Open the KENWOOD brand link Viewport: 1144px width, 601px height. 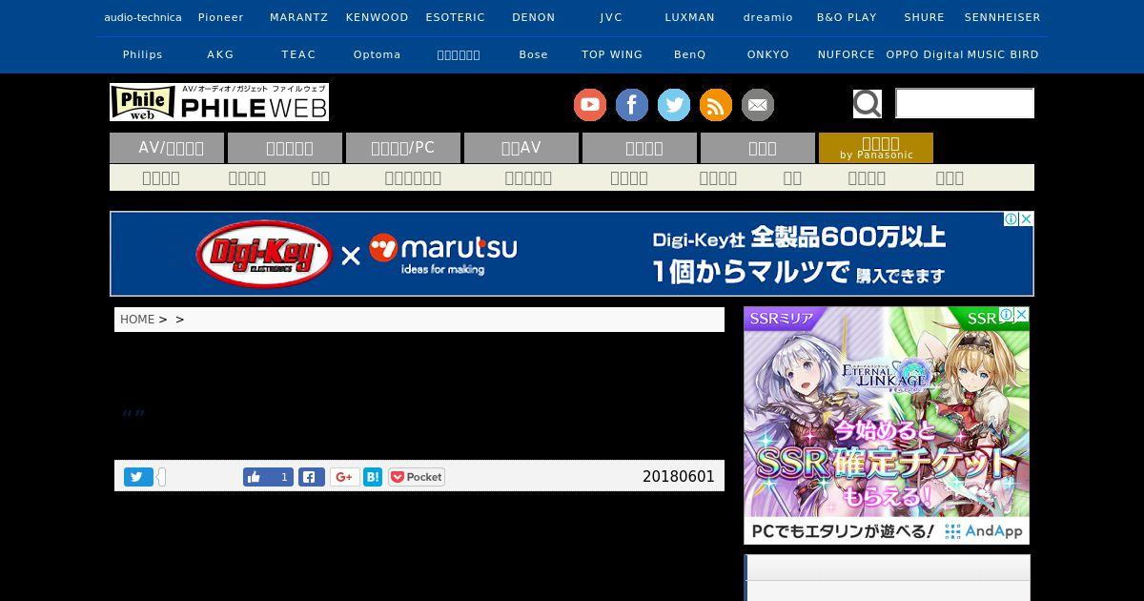click(378, 17)
